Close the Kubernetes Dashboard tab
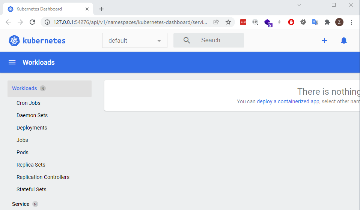Screen dimensions: 360x210 (87, 9)
